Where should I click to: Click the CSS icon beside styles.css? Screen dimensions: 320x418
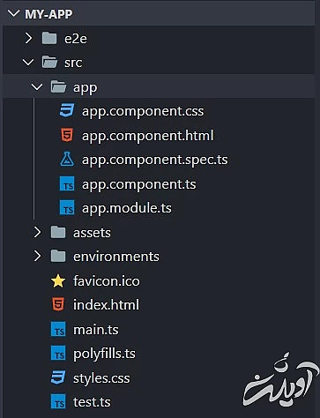pyautogui.click(x=58, y=377)
